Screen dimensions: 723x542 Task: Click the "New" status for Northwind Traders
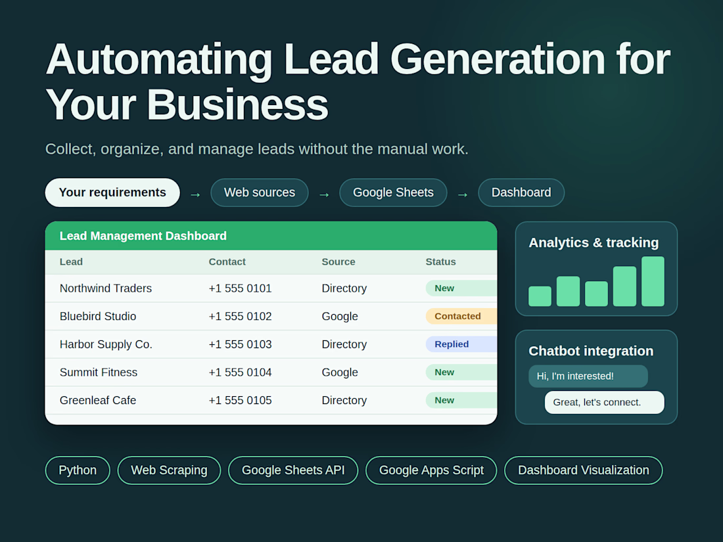click(461, 288)
